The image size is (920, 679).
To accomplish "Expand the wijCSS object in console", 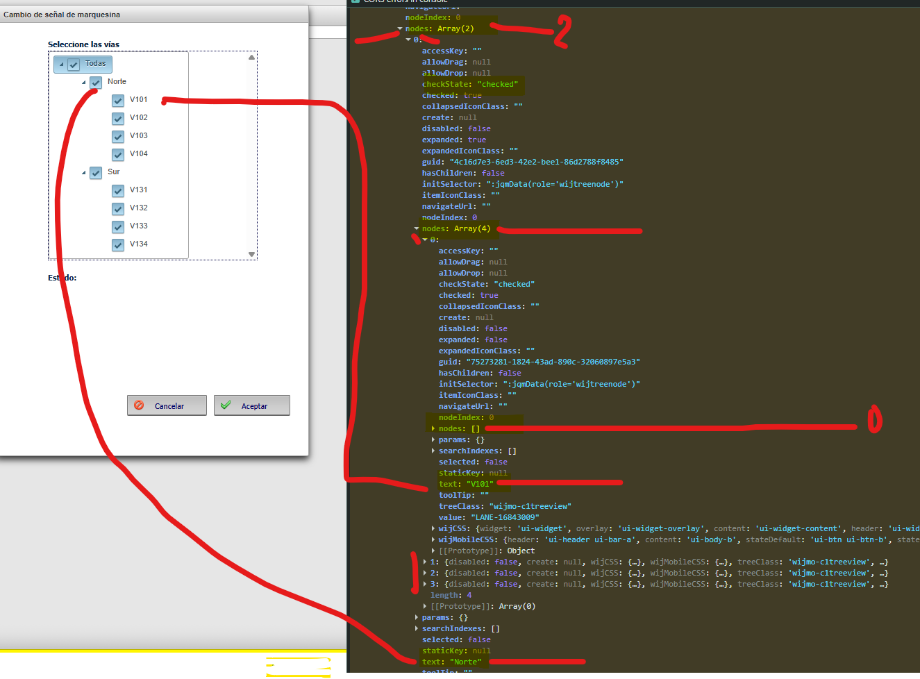I will click(433, 528).
